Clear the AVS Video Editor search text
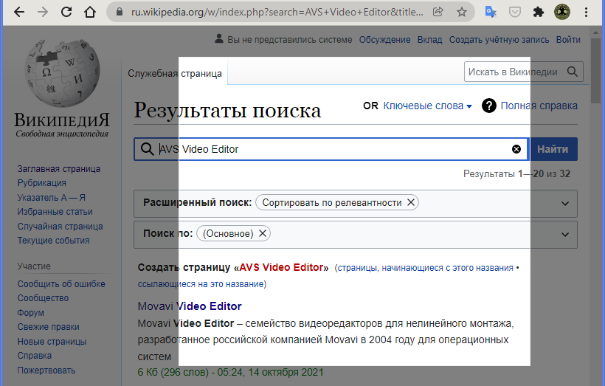The image size is (605, 386). [x=516, y=149]
